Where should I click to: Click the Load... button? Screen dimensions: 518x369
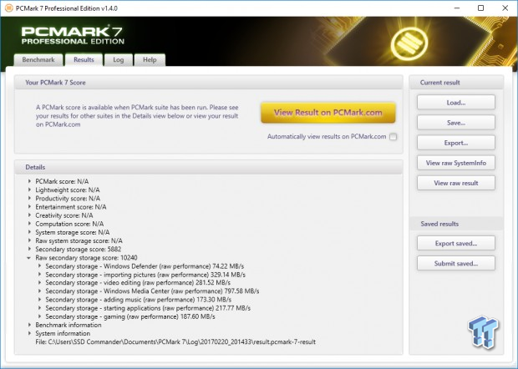(x=455, y=103)
